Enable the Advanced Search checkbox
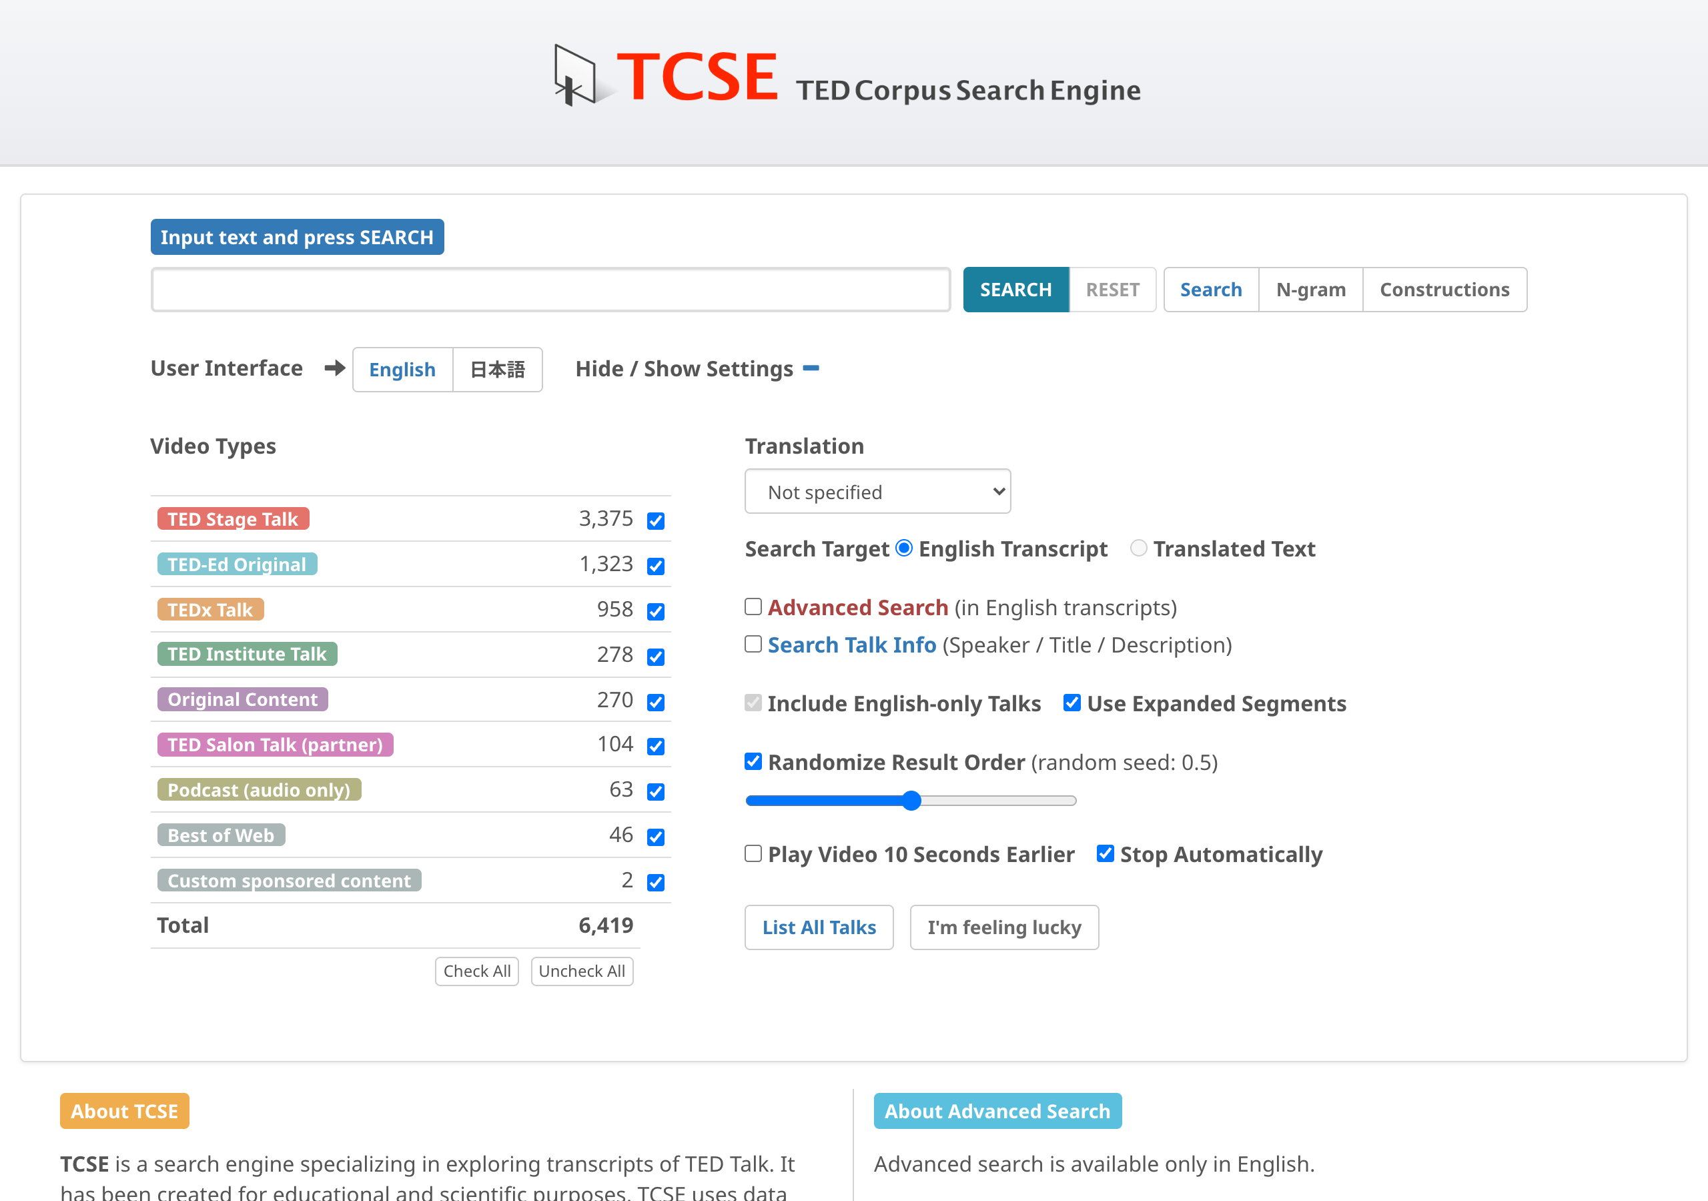The height and width of the screenshot is (1201, 1708). [x=753, y=607]
